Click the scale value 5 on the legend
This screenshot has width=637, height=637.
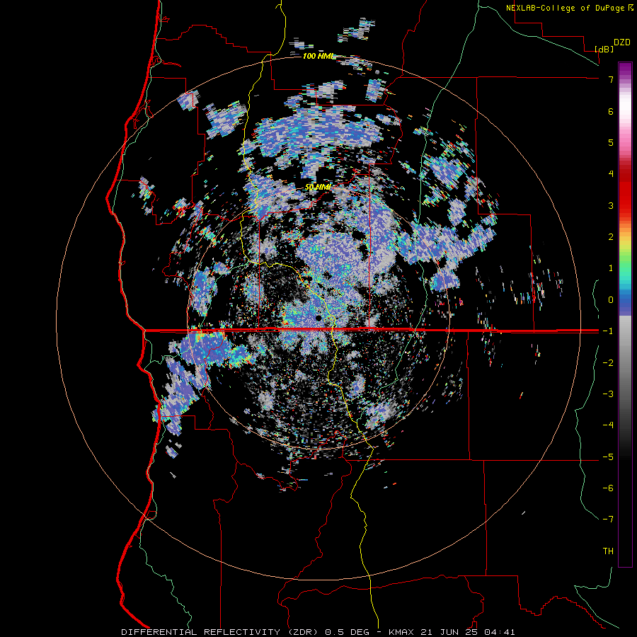(x=611, y=142)
